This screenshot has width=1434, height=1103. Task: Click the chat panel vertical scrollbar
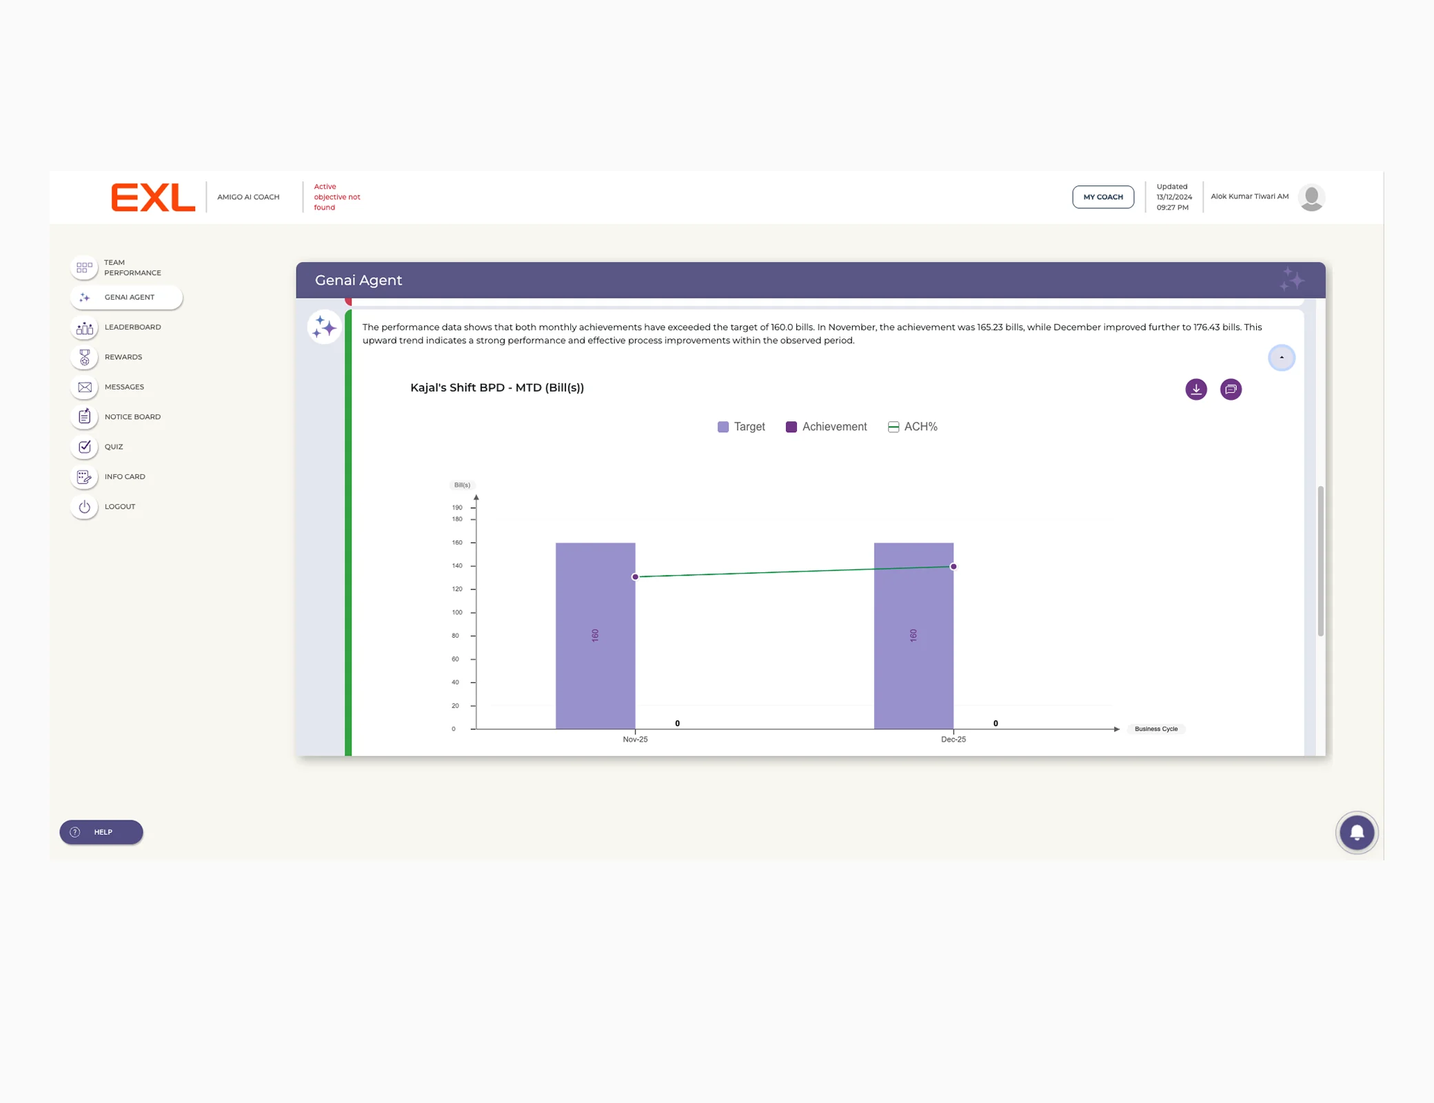[x=1320, y=560]
